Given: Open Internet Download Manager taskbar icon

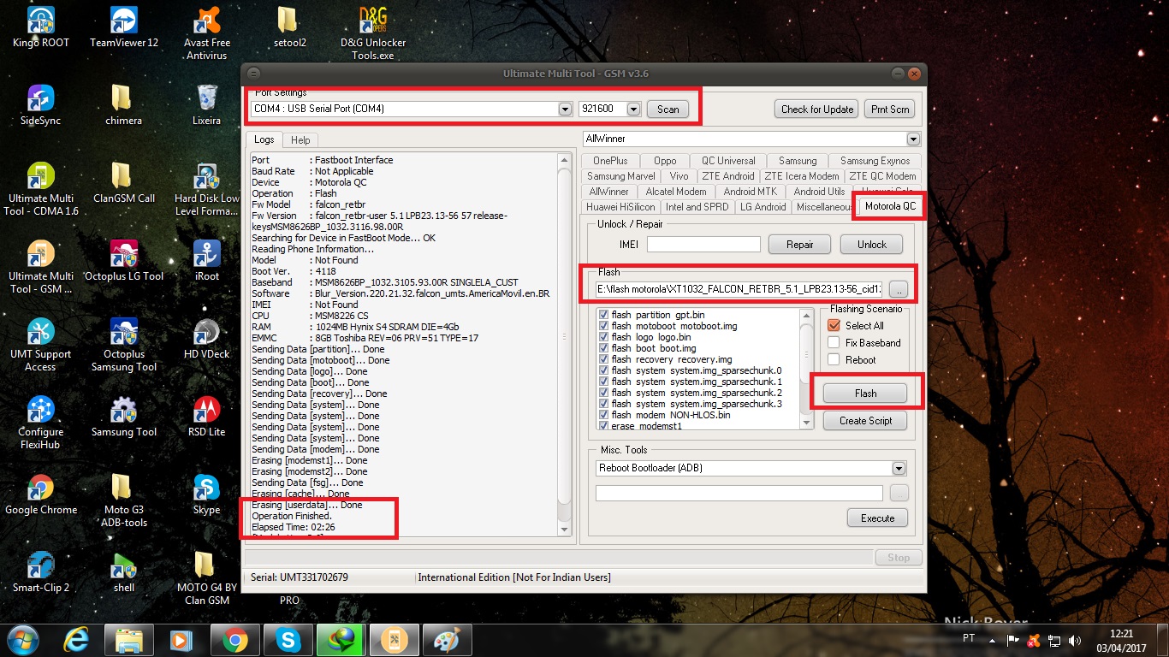Looking at the screenshot, I should pyautogui.click(x=341, y=639).
